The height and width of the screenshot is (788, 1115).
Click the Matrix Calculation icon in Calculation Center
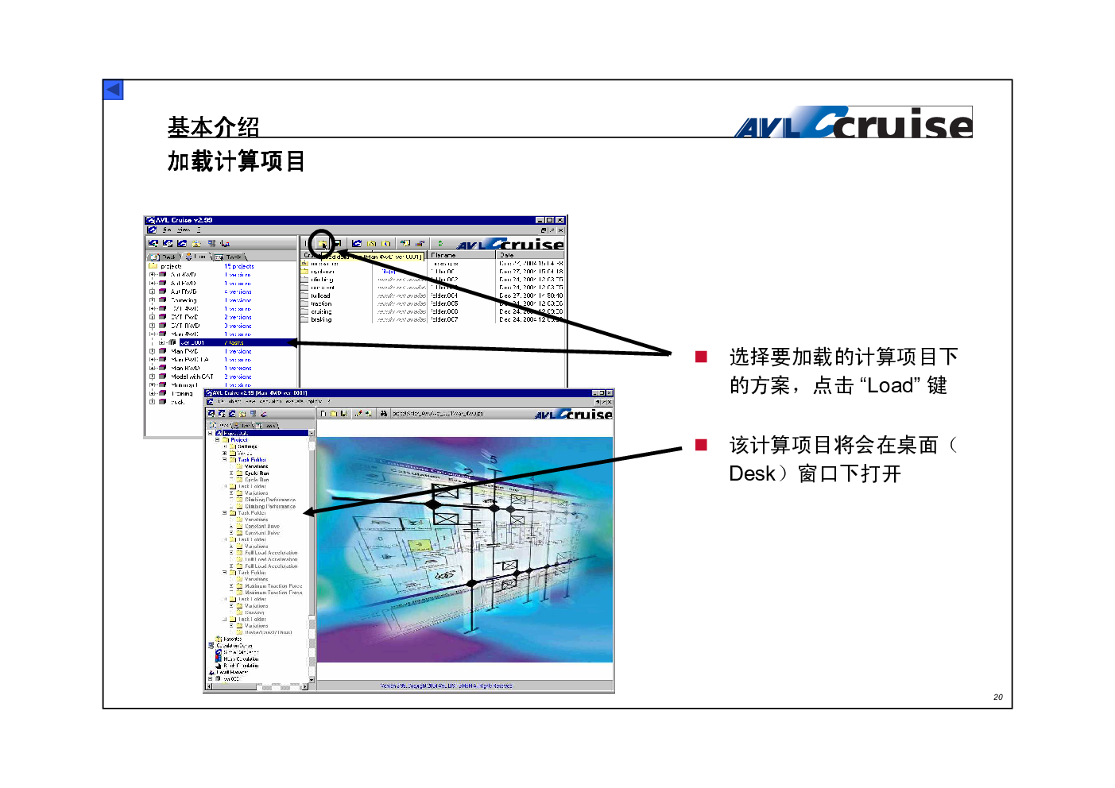click(219, 659)
